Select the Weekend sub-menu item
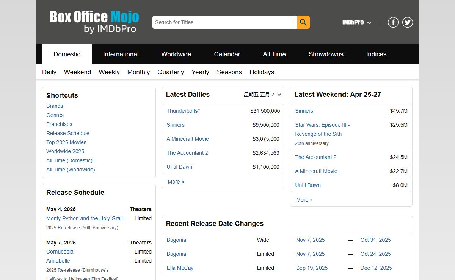Viewport: 455px width, 280px height. pos(77,72)
